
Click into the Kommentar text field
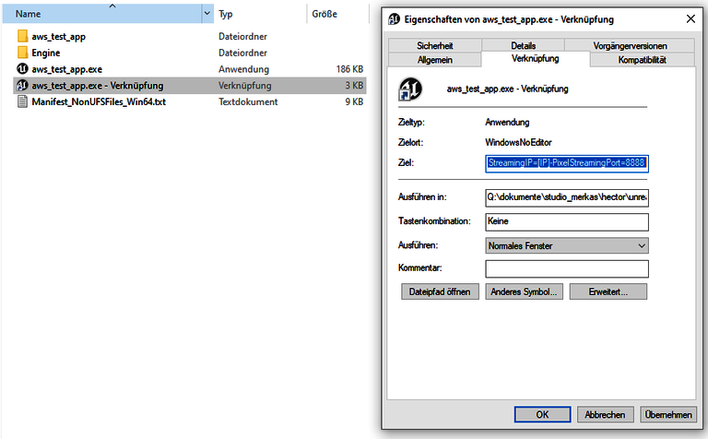click(x=567, y=268)
